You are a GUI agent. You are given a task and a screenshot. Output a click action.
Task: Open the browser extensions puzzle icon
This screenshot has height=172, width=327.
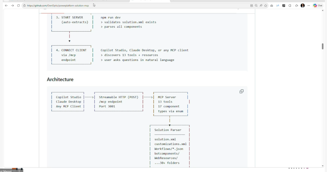click(290, 5)
